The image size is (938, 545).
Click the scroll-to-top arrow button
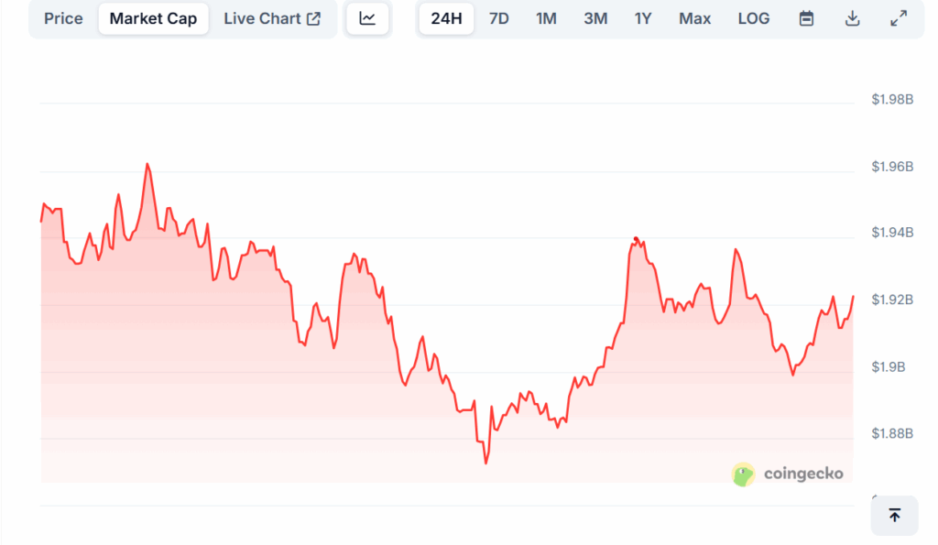(894, 516)
